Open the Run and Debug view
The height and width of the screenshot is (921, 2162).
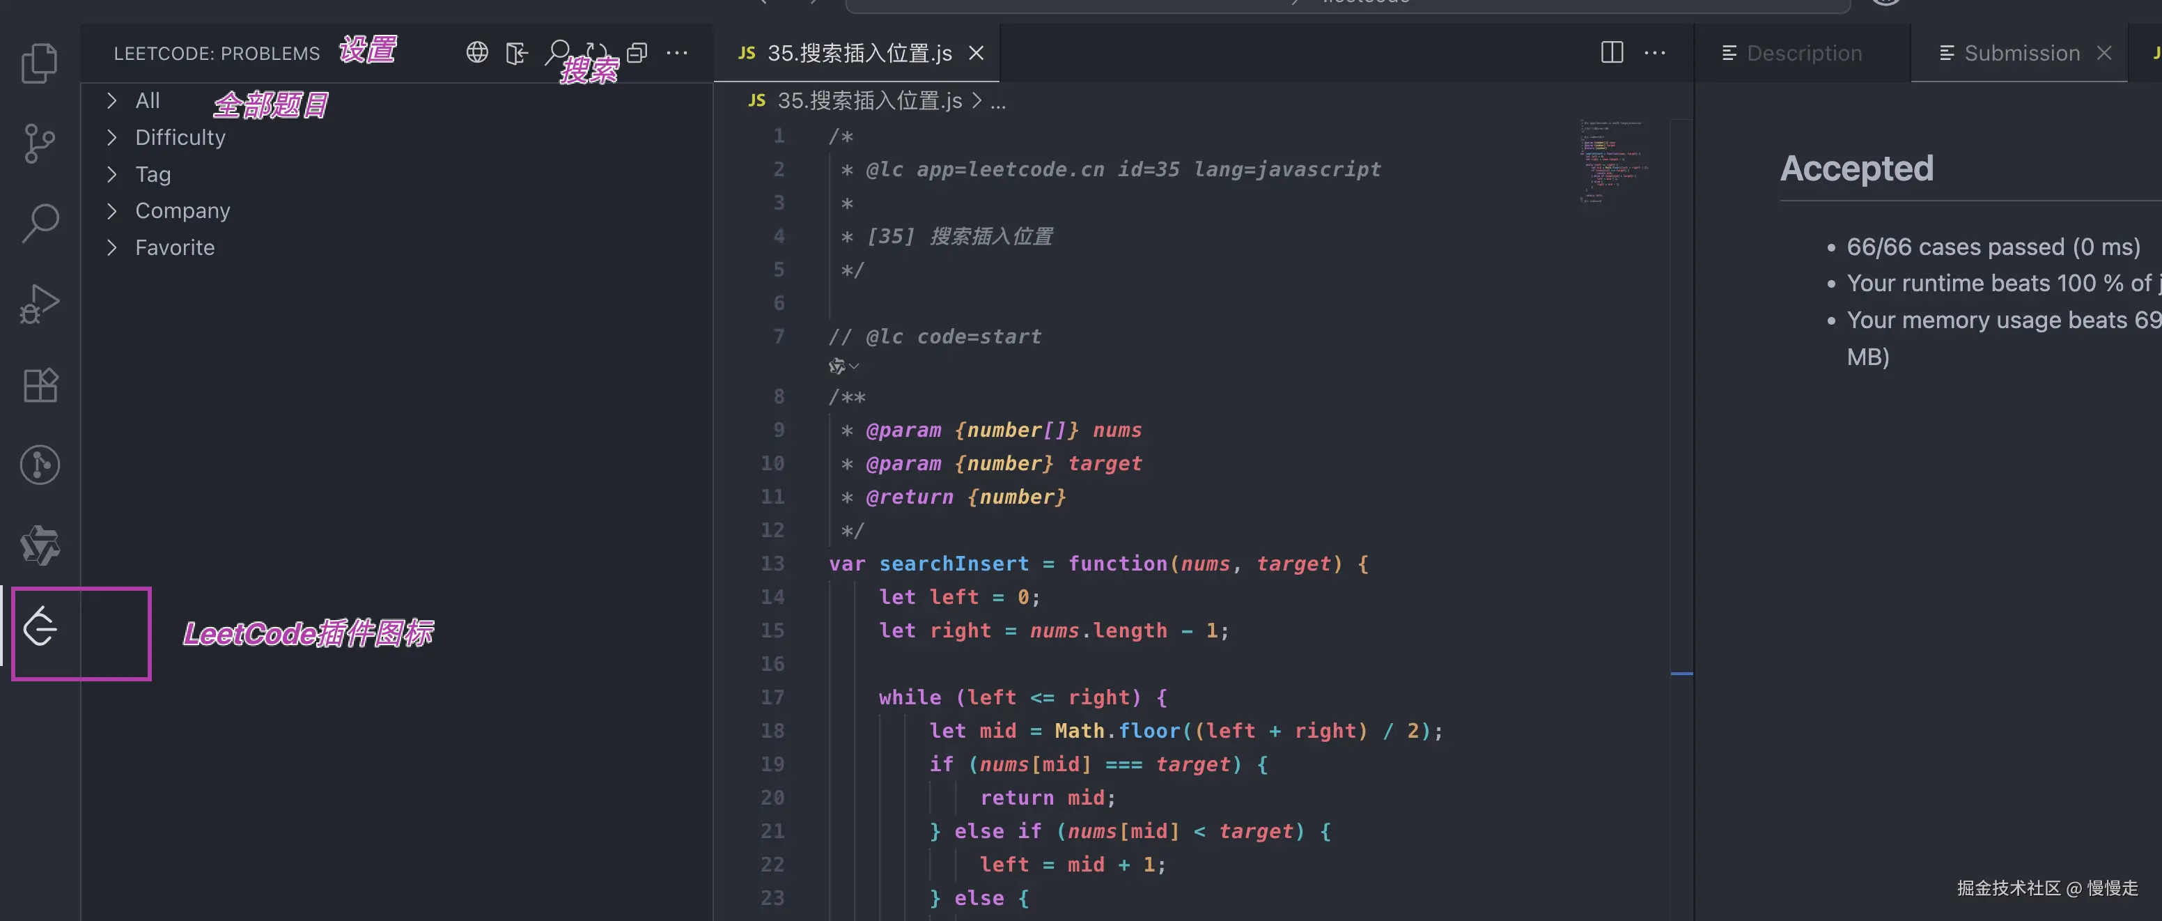point(40,304)
